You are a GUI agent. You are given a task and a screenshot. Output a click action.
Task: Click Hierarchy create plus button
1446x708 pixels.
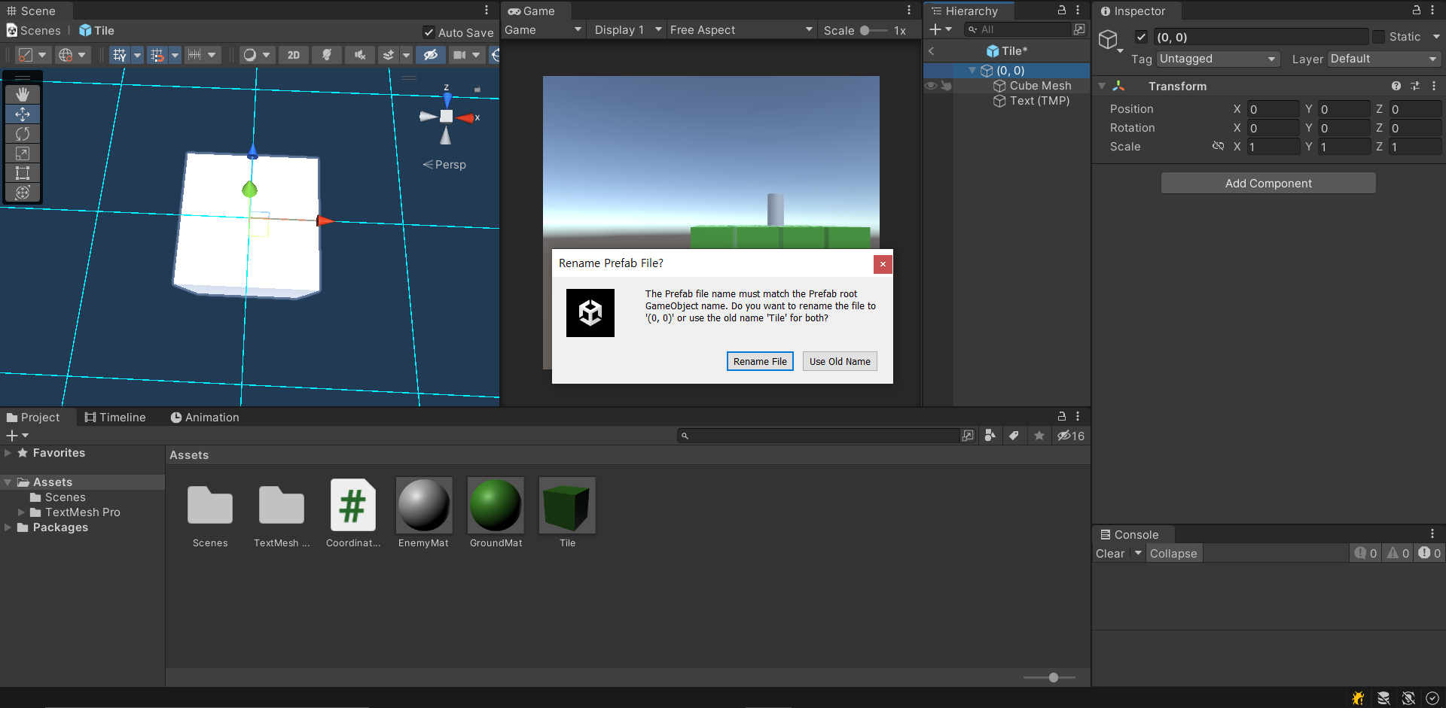pos(935,29)
